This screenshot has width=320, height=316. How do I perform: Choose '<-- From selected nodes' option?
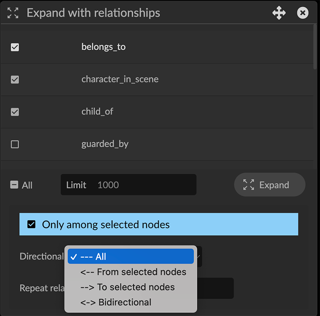pyautogui.click(x=133, y=272)
